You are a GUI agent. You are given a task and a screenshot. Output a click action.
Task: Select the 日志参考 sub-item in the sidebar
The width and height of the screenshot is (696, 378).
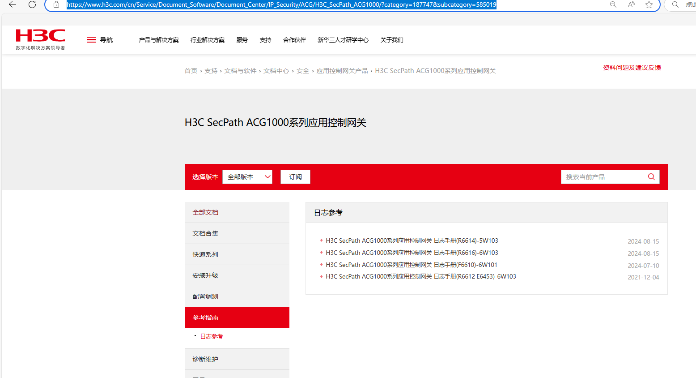point(212,336)
